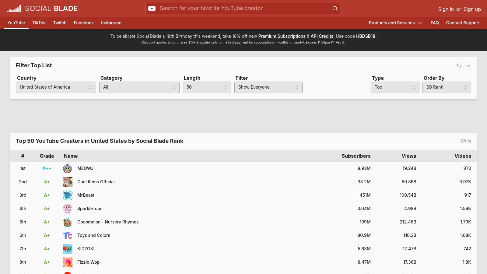Open the FAQ page
The image size is (487, 274).
(x=435, y=23)
